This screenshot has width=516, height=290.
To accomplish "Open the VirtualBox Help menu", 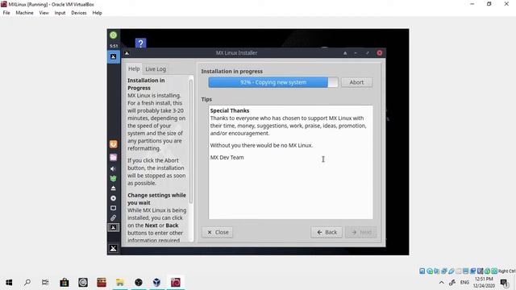I will [x=97, y=13].
